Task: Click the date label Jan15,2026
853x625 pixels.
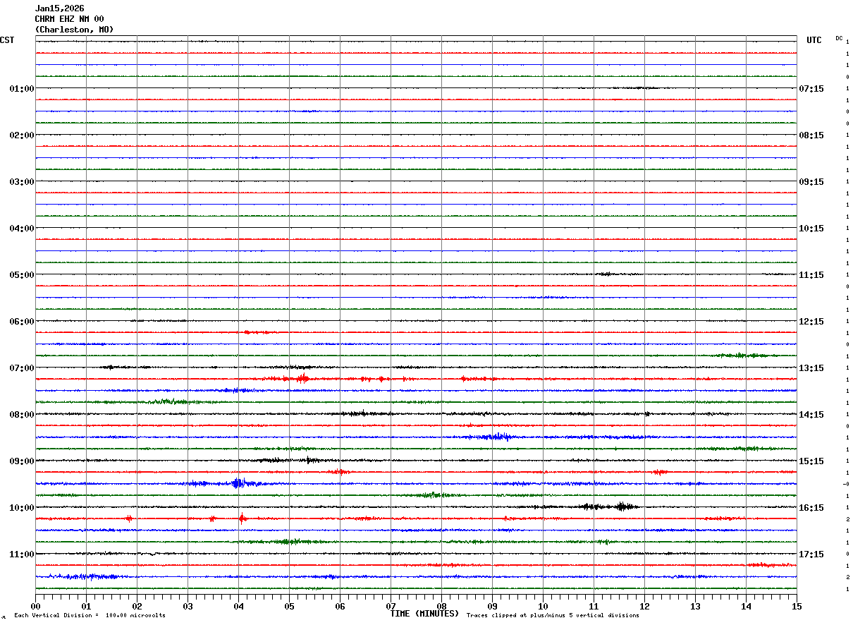Action: [x=60, y=8]
